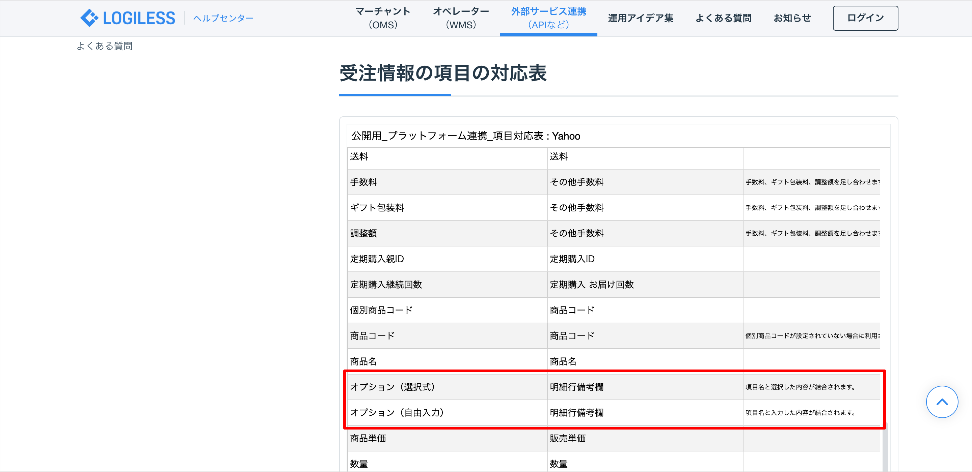Viewport: 972px width, 472px height.
Task: Select the 外部サービス連携 (APIなど) tab
Action: 548,18
